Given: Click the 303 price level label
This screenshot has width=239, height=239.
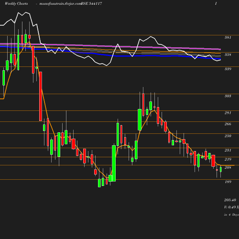Looking at the screenshot, I should click(228, 96).
